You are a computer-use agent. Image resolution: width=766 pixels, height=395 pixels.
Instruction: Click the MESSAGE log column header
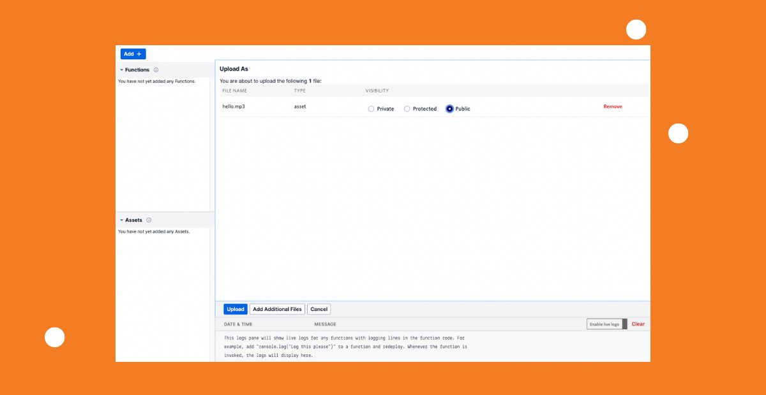click(x=325, y=324)
